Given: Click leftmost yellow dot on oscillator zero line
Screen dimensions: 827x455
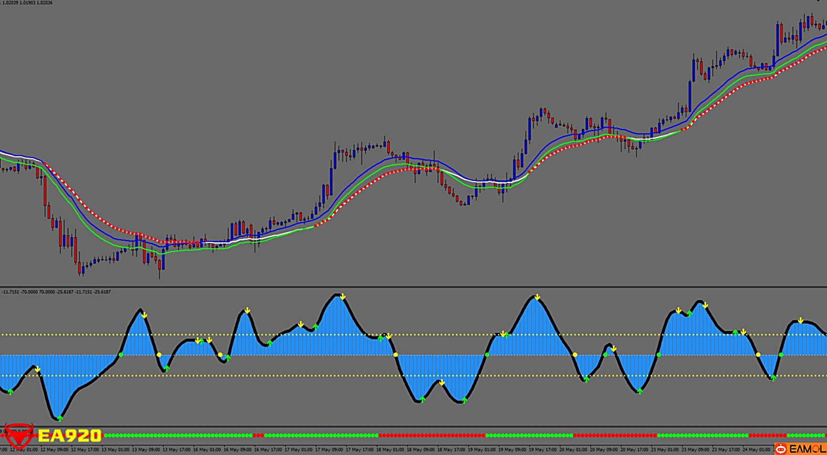Looking at the screenshot, I should pos(159,355).
